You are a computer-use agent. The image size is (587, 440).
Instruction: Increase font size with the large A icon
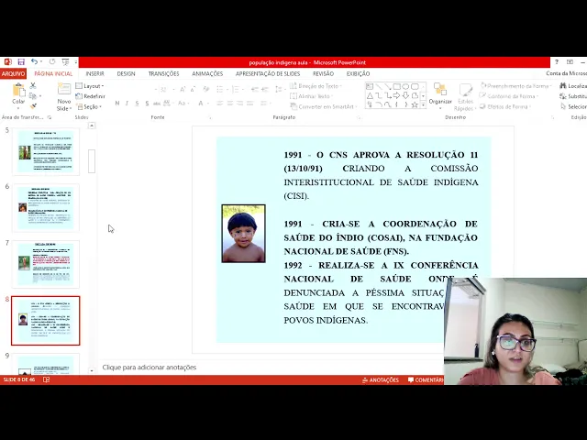tap(183, 90)
